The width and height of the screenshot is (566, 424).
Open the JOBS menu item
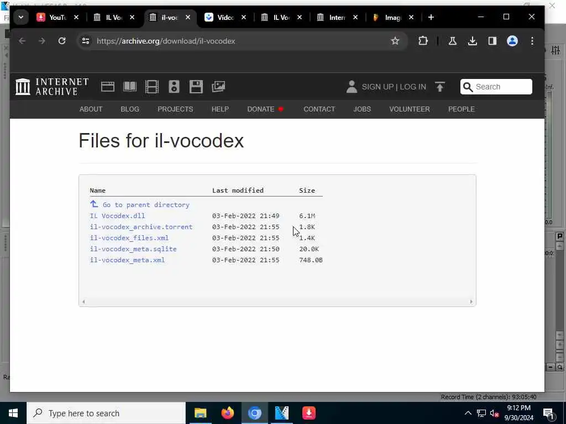point(362,109)
